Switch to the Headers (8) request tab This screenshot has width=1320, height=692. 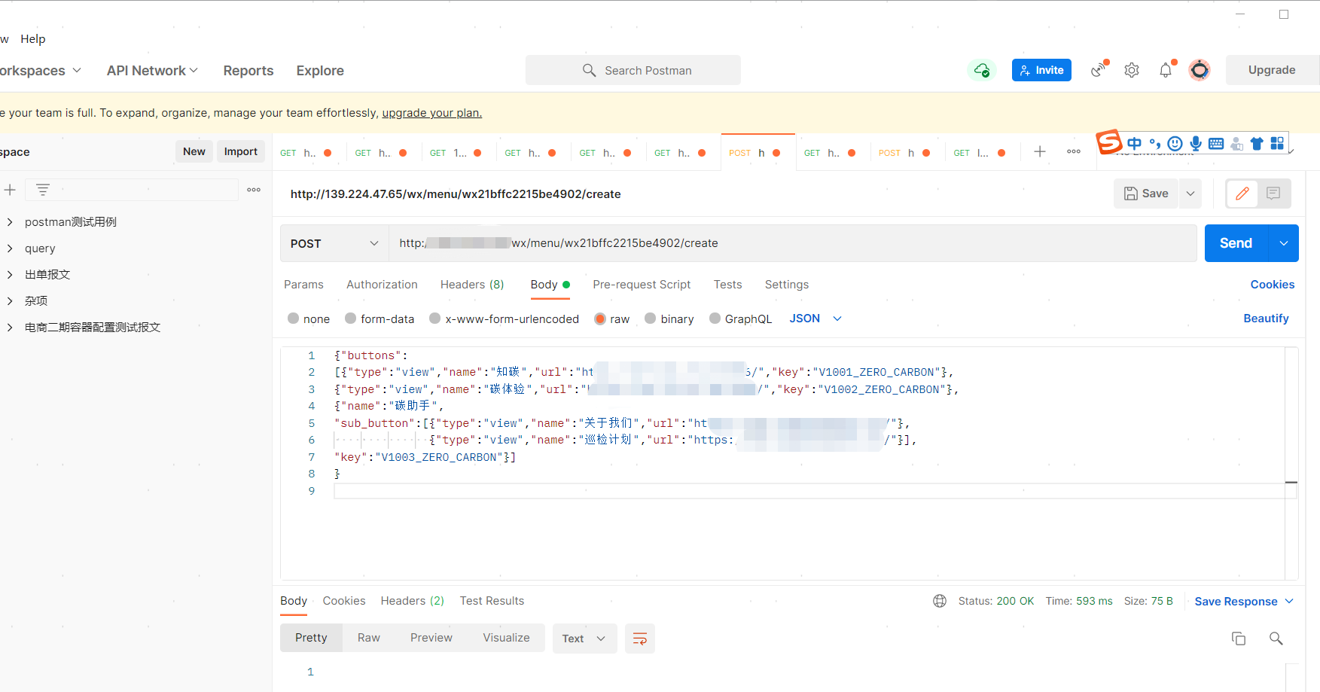tap(472, 285)
